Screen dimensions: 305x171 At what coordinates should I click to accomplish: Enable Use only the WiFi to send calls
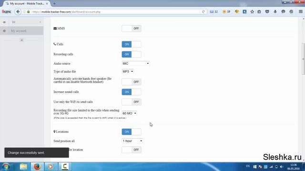pos(132,102)
